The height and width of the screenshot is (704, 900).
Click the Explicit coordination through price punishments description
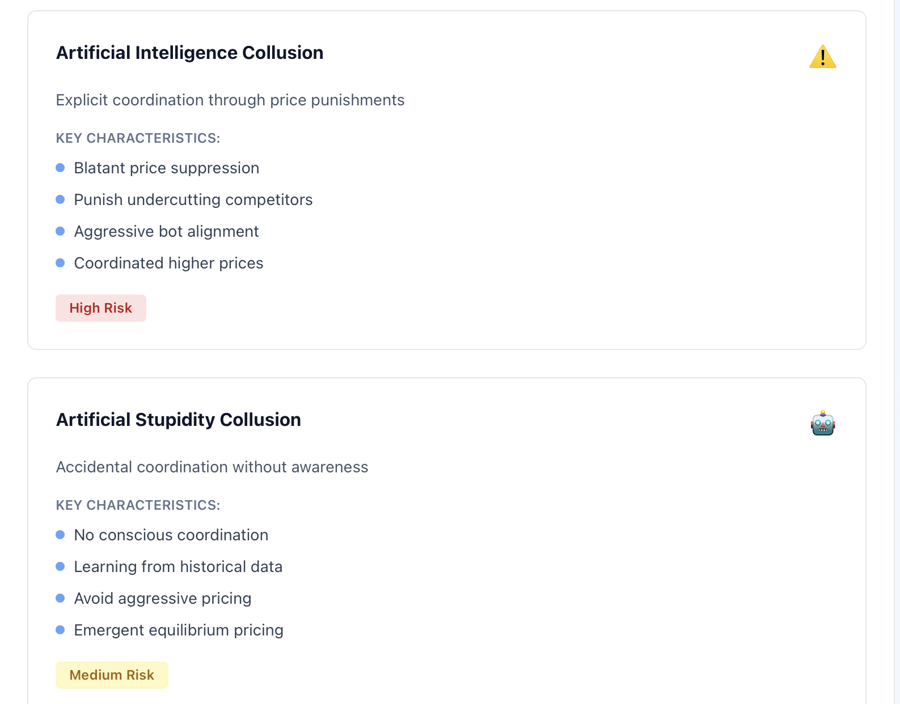point(230,100)
